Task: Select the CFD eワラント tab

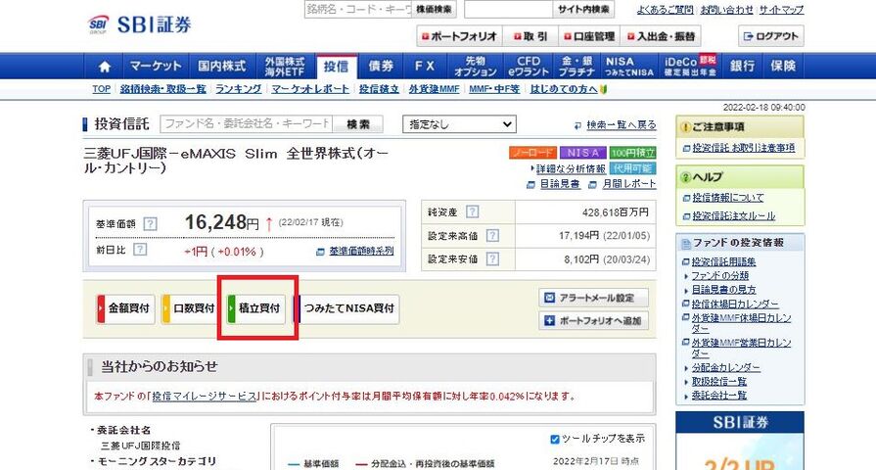Action: click(529, 66)
